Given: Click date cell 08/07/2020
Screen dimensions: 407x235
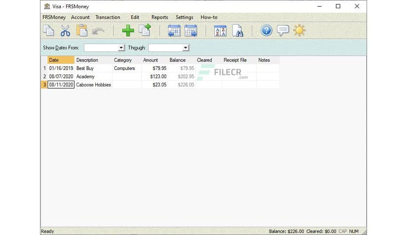Looking at the screenshot, I should (x=61, y=77).
